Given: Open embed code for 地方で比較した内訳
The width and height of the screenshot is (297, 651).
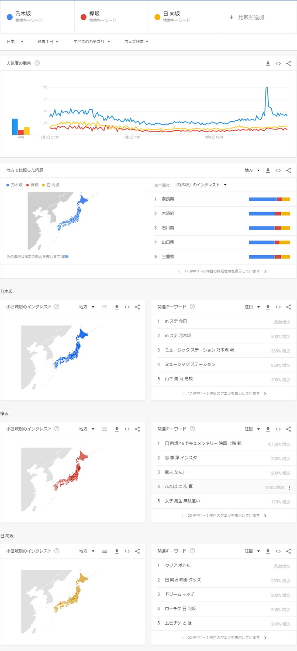Looking at the screenshot, I should tap(278, 171).
